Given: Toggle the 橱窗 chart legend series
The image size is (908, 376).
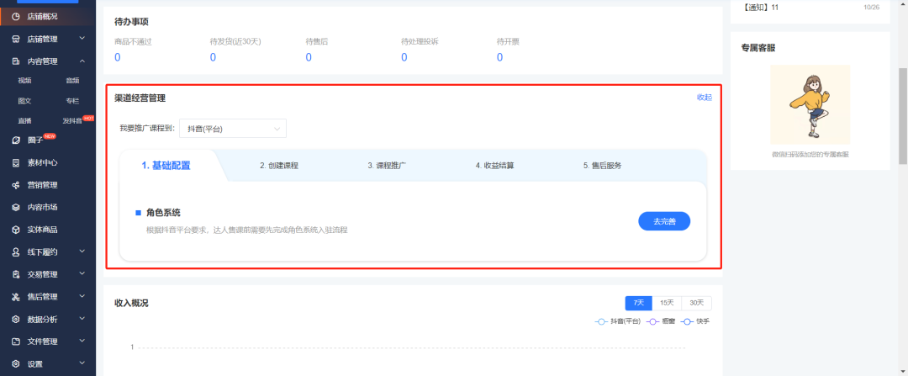Looking at the screenshot, I should (x=662, y=321).
